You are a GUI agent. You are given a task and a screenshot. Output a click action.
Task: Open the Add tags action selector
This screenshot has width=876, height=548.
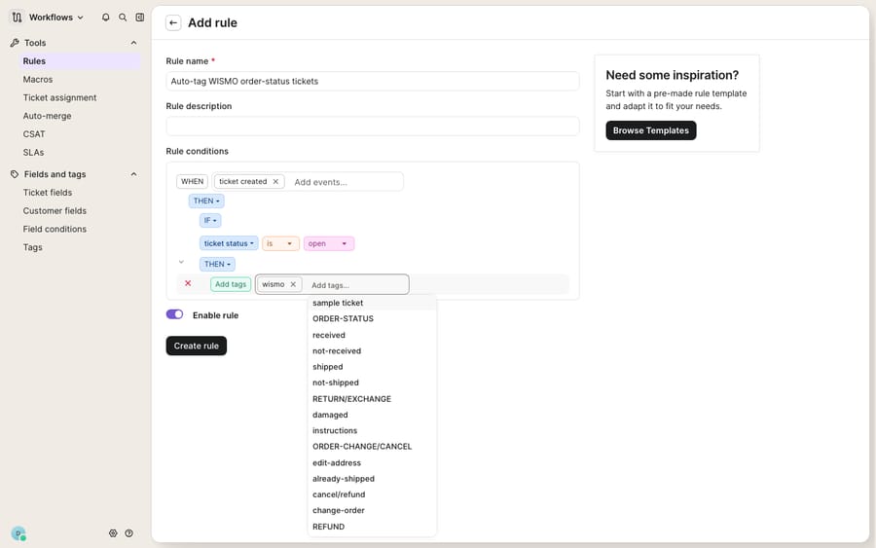(x=231, y=284)
